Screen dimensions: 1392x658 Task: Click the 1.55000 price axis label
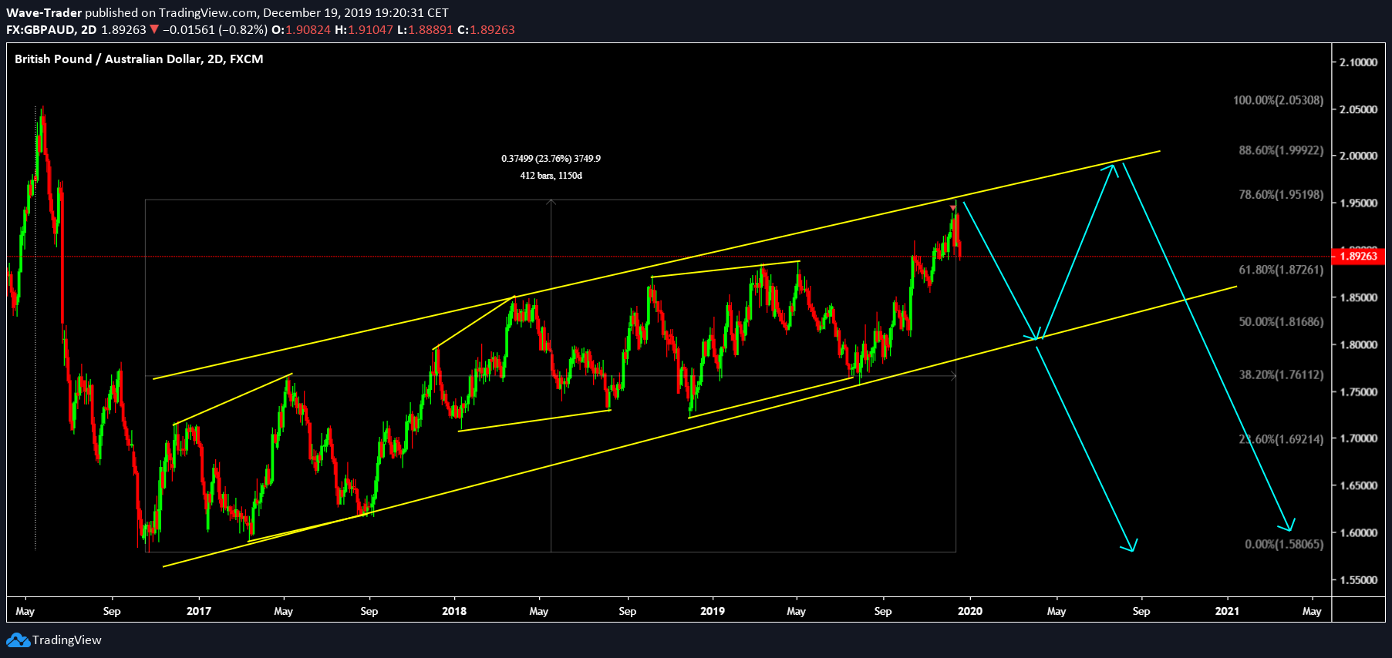click(1359, 580)
